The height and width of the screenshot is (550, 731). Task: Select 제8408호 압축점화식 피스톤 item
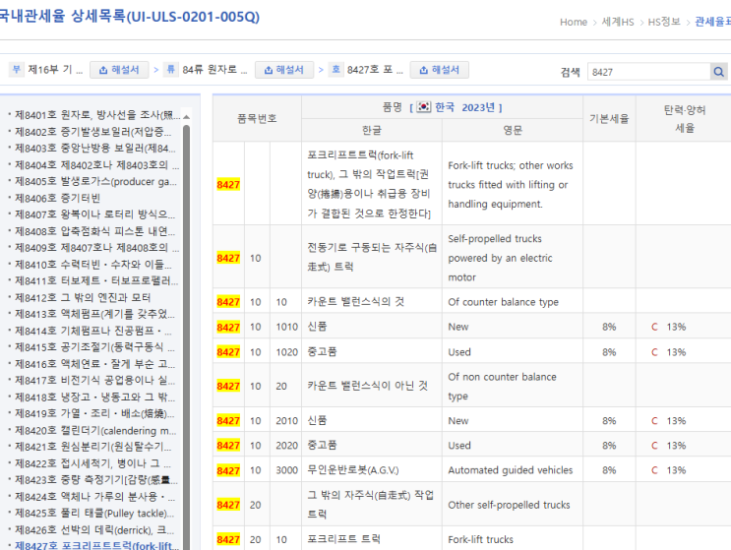pos(94,231)
